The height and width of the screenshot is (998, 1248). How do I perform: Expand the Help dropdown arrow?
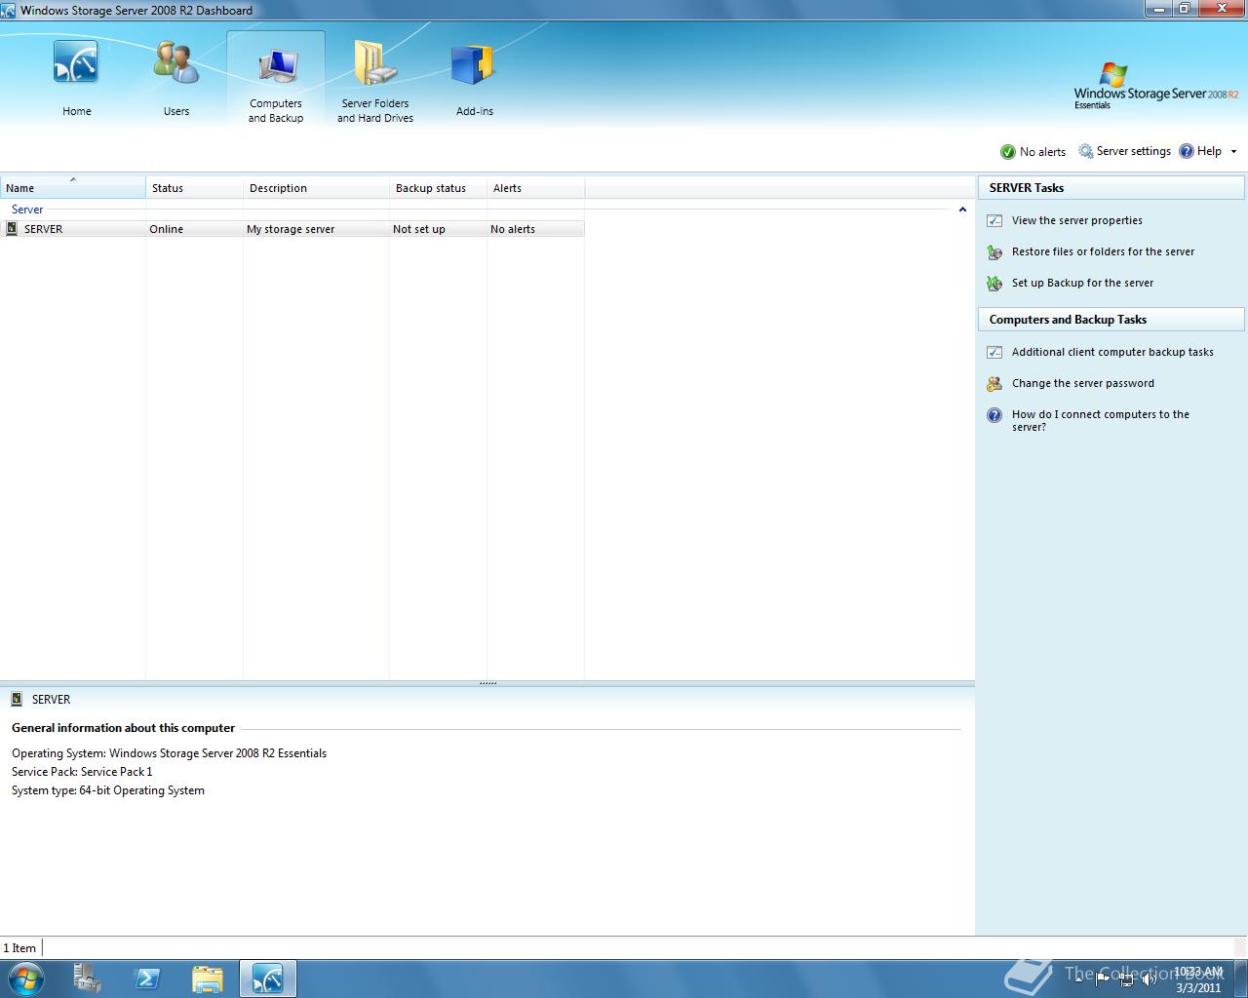point(1233,152)
